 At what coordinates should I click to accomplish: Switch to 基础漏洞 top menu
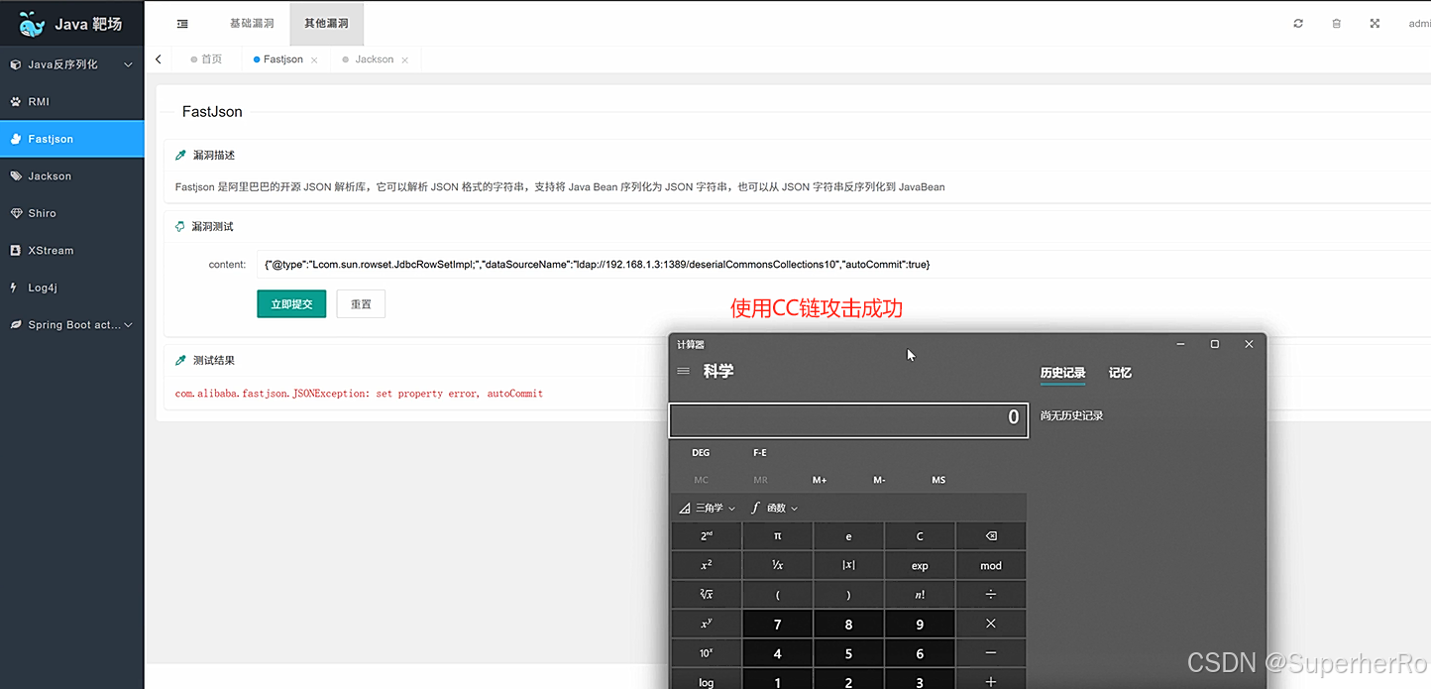(x=252, y=24)
